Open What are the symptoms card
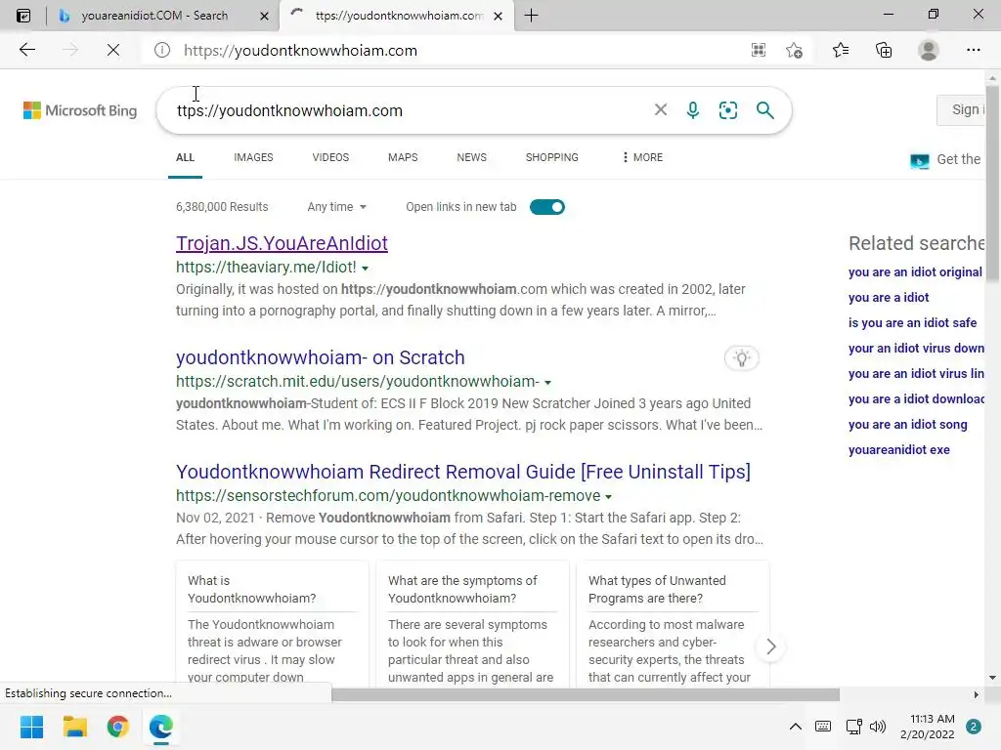This screenshot has height=750, width=1001. (472, 624)
